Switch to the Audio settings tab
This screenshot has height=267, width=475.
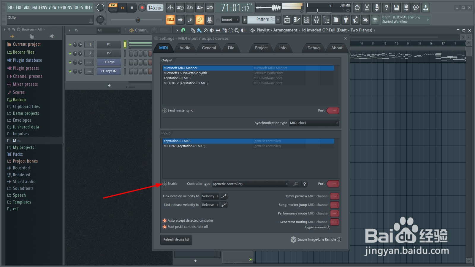tap(185, 48)
